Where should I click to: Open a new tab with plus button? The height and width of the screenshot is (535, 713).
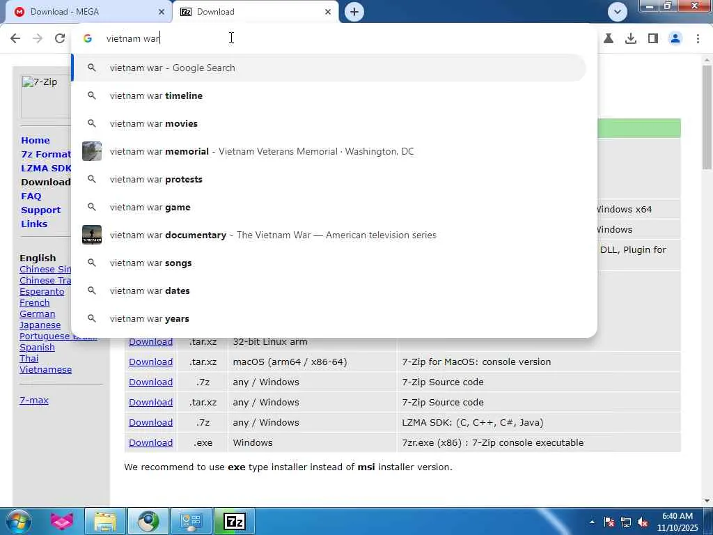click(x=354, y=12)
